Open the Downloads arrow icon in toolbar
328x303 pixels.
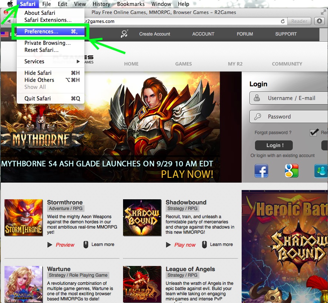pyautogui.click(x=319, y=21)
